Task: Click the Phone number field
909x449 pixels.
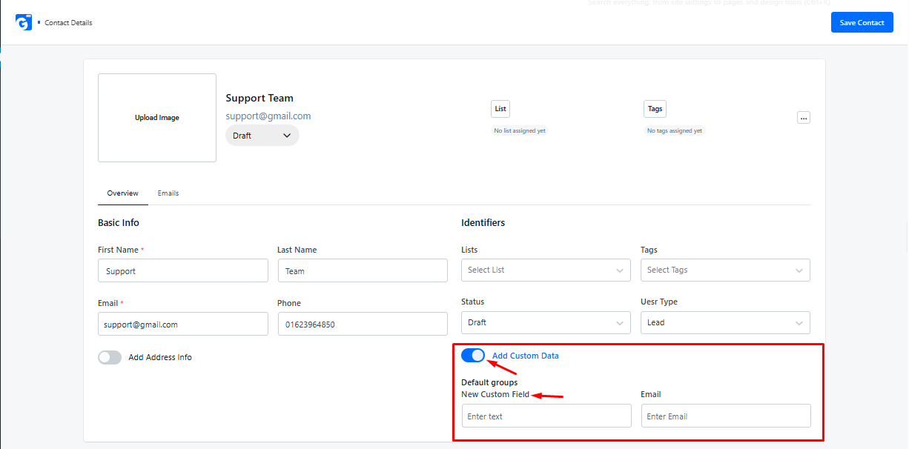Action: click(x=363, y=324)
